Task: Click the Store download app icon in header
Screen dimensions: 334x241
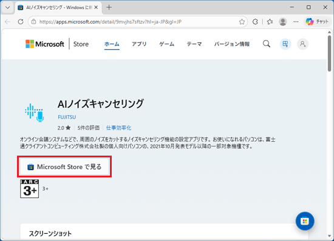Action: tap(285, 44)
